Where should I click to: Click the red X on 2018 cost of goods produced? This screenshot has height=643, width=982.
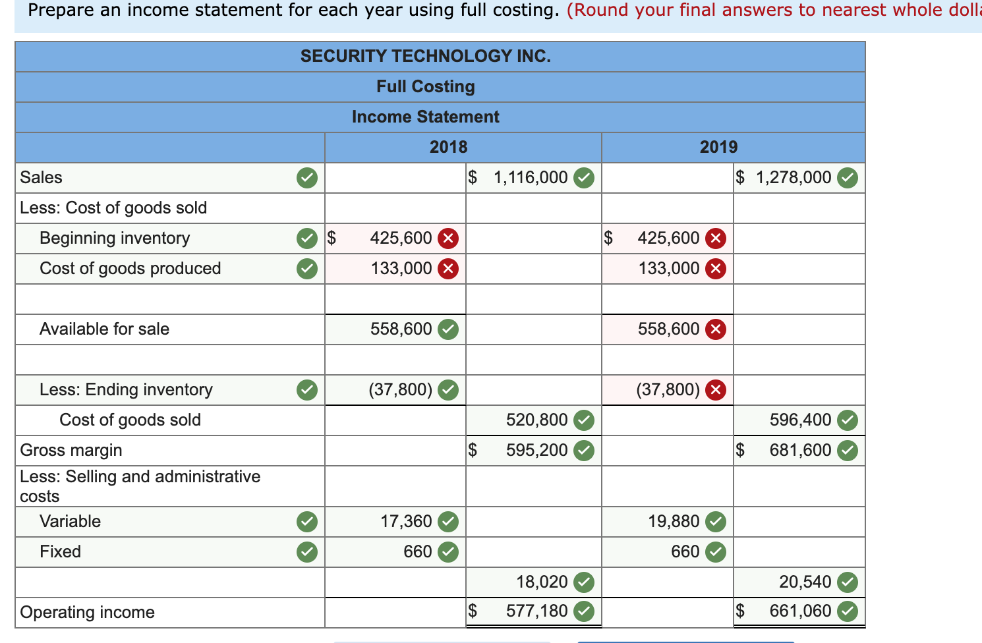(448, 268)
